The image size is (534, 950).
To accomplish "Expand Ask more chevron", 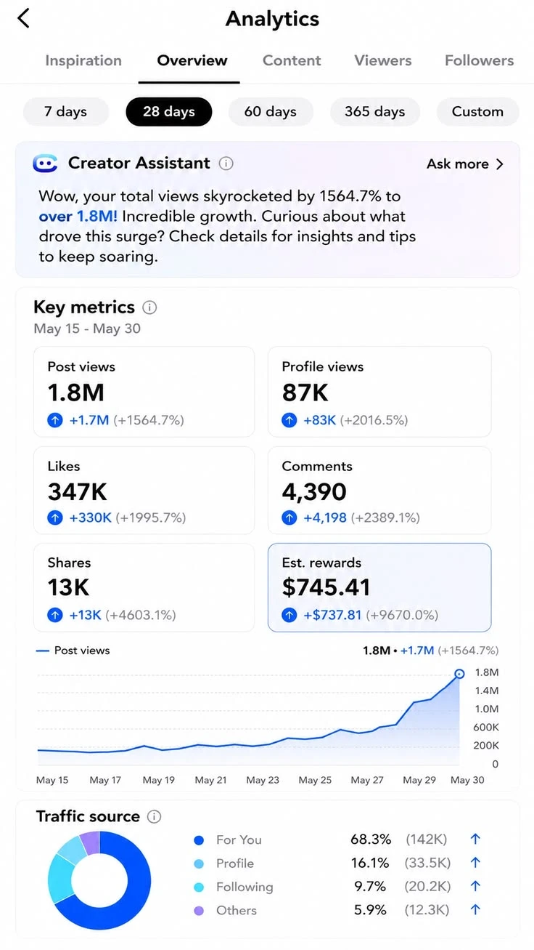I will tap(499, 164).
